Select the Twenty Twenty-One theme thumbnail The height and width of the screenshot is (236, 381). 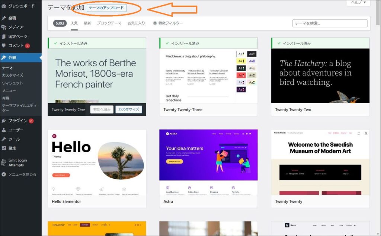pos(97,76)
